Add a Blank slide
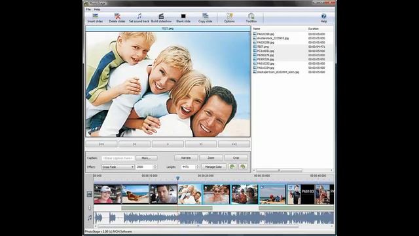Screen dimensions: 419x236 183,18
